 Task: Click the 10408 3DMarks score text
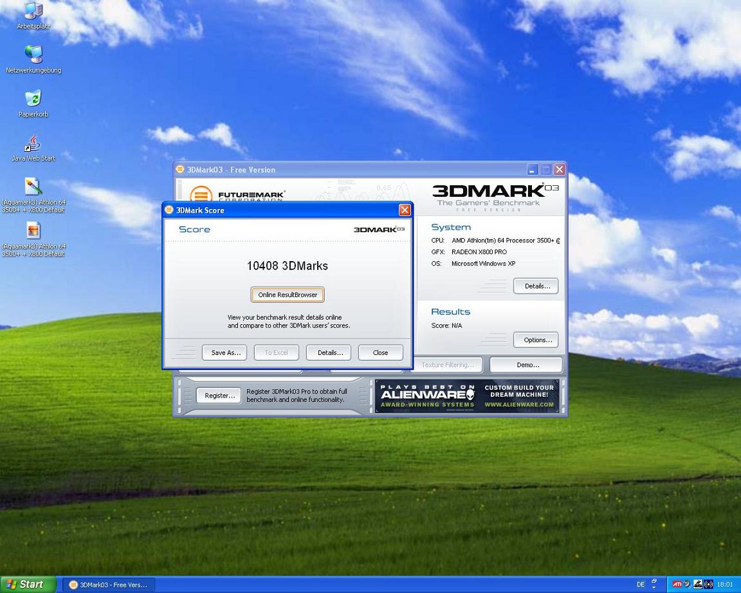(x=288, y=266)
